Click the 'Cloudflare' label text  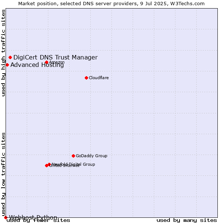[99, 78]
